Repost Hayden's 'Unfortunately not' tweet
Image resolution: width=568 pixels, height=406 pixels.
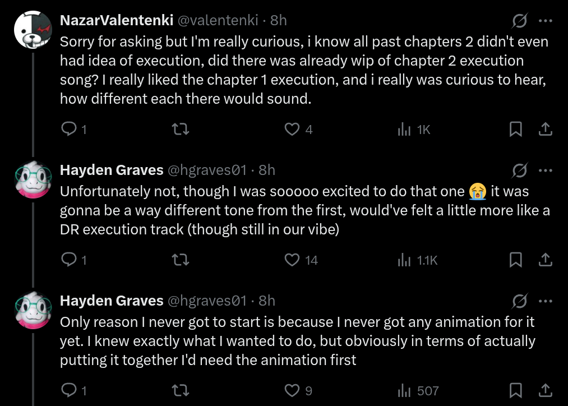tap(181, 260)
